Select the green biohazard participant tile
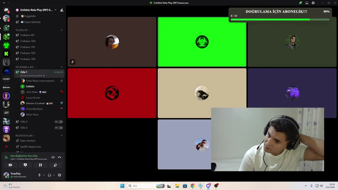The width and height of the screenshot is (338, 190). click(x=202, y=42)
